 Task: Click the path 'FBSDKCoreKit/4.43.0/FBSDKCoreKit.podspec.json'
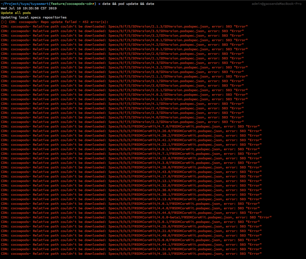coord(177,172)
